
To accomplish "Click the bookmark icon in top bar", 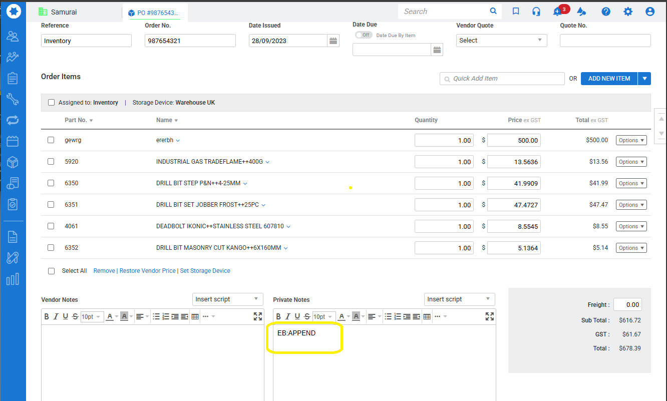I will (516, 12).
